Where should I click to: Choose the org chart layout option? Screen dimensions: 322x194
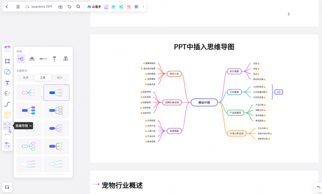(32, 59)
